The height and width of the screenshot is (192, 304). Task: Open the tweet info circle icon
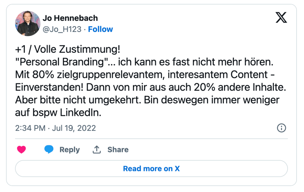coord(281,128)
